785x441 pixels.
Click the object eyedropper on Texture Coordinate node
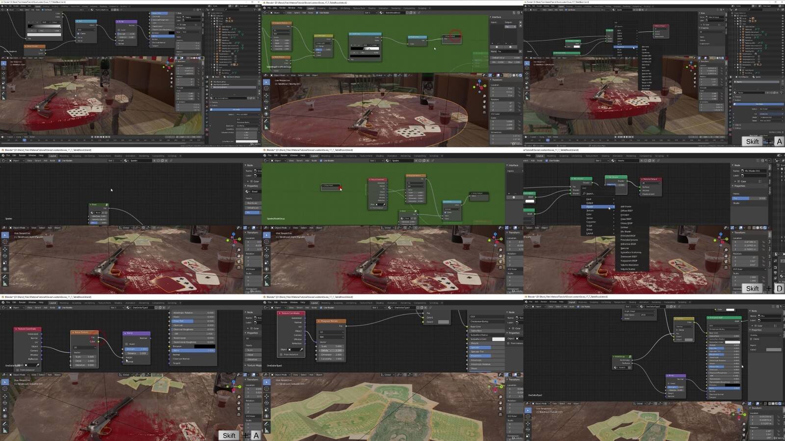point(37,365)
